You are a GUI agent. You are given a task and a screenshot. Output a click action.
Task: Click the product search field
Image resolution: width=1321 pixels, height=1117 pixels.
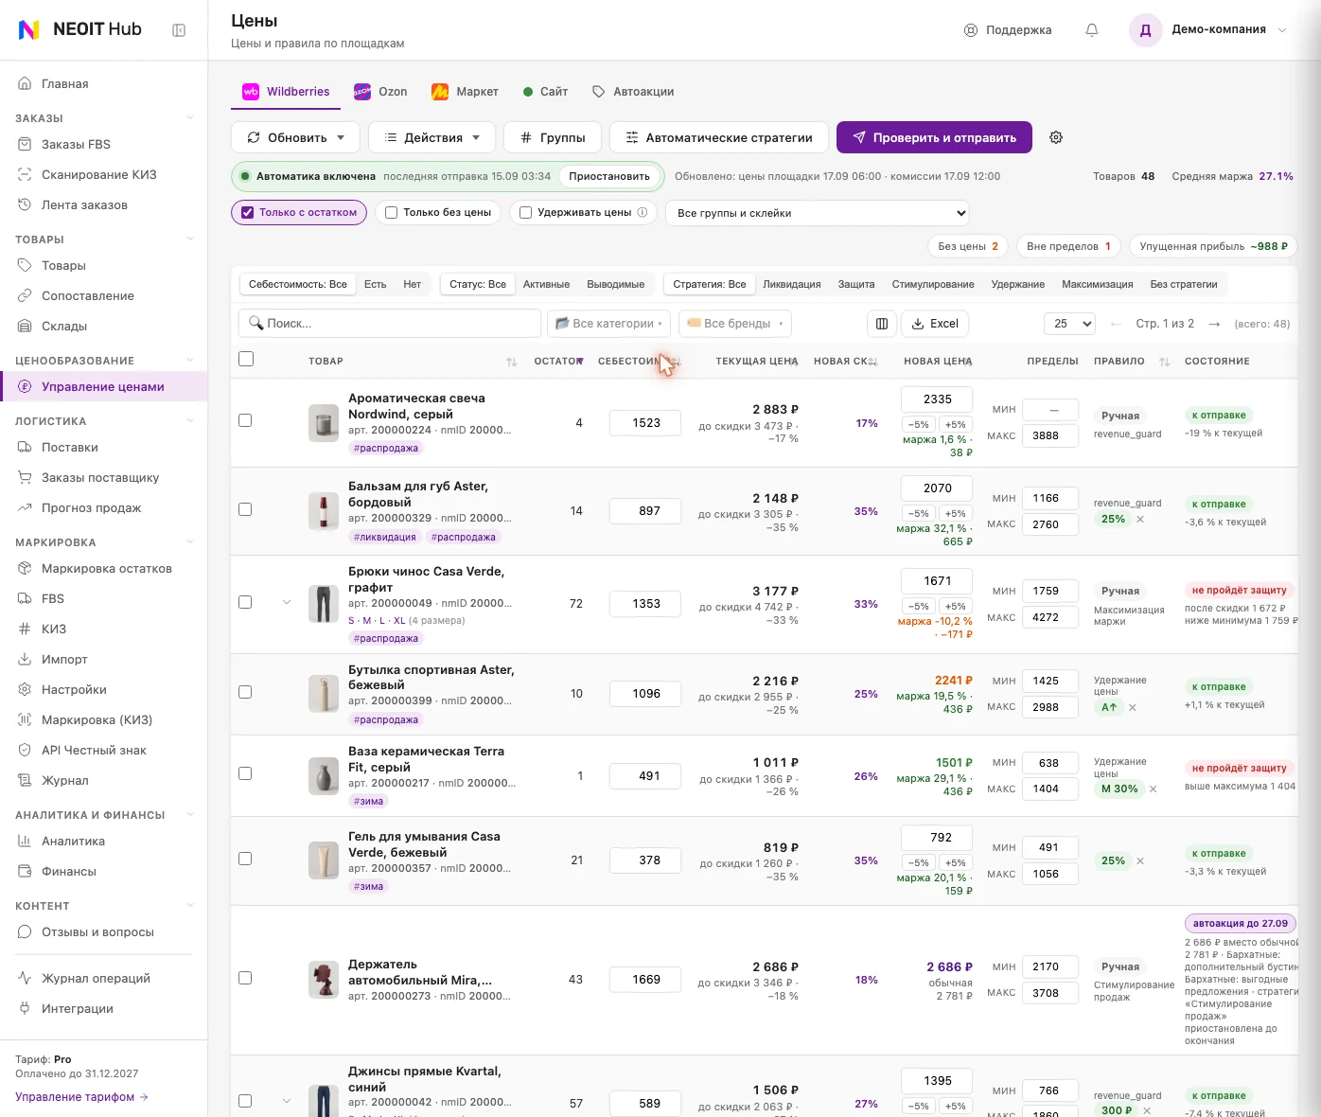point(390,324)
